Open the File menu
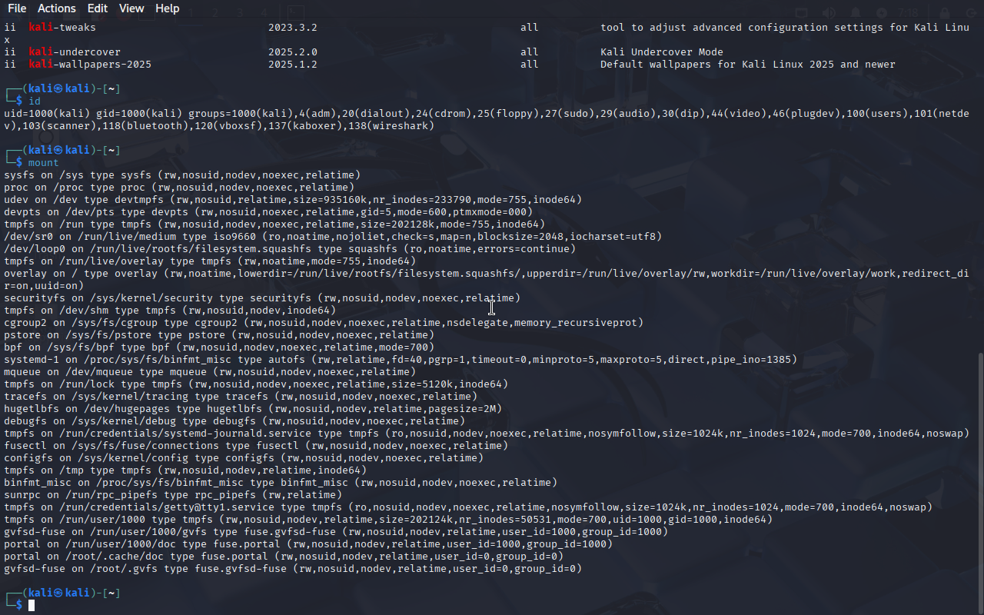 click(x=16, y=8)
